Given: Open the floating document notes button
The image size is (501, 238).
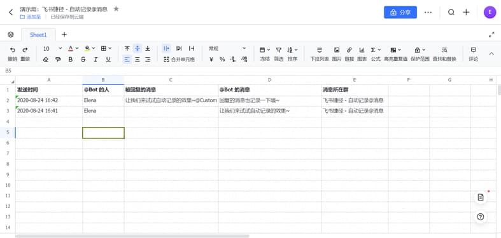Looking at the screenshot, I should click(x=480, y=197).
